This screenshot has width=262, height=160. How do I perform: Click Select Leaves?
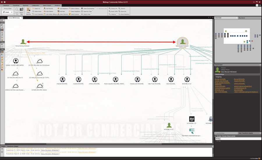tap(74, 14)
